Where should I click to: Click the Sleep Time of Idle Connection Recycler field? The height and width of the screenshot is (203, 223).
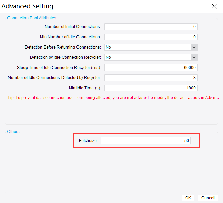pyautogui.click(x=151, y=68)
